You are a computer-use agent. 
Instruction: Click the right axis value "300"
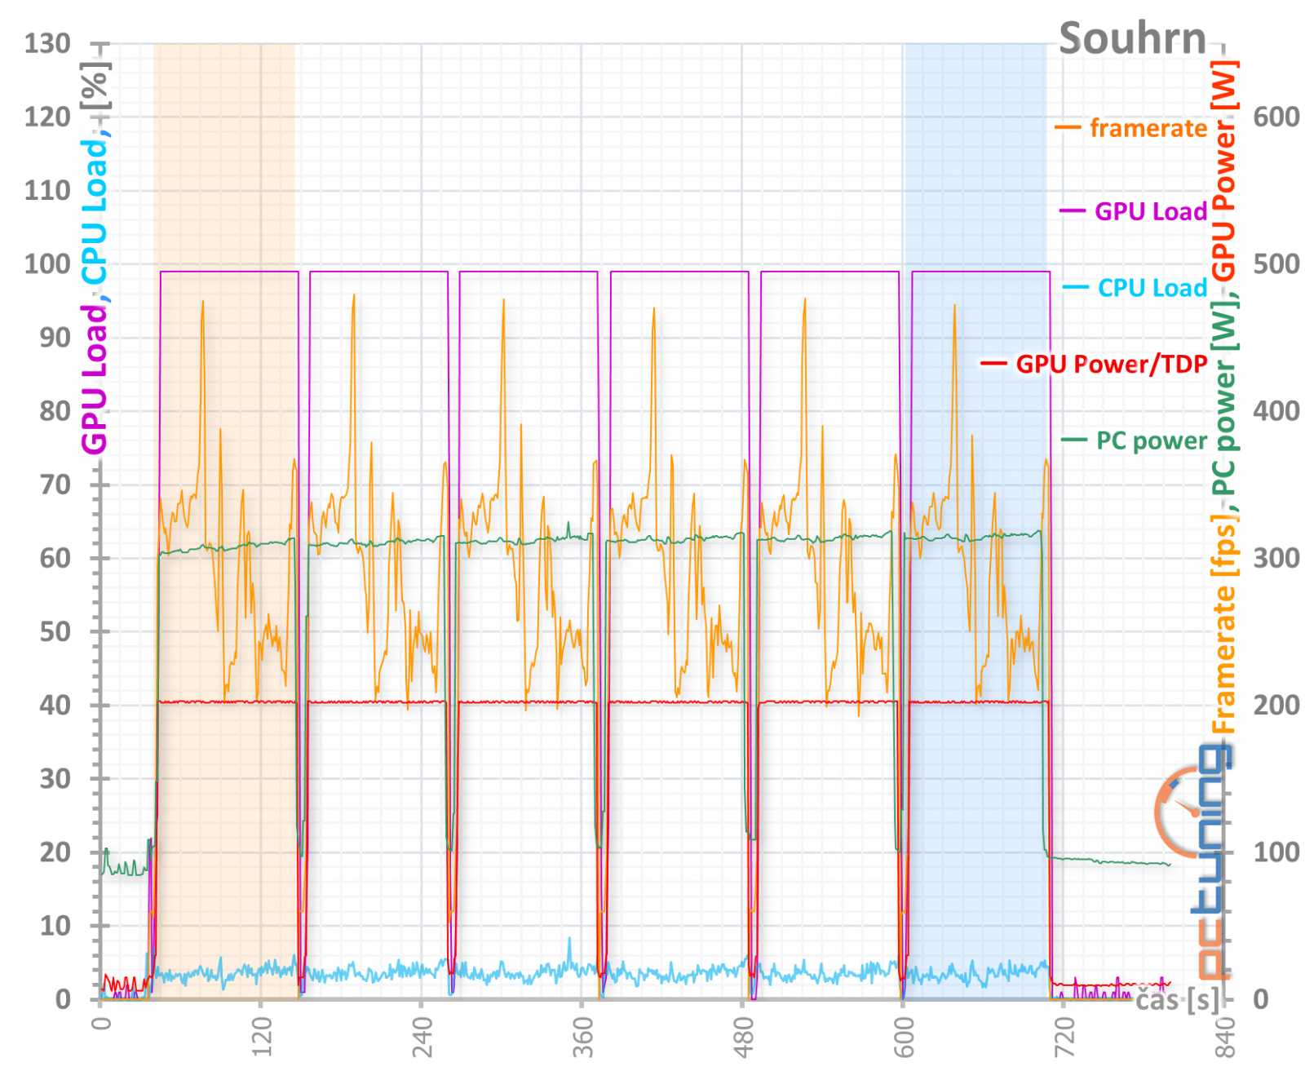click(1276, 558)
